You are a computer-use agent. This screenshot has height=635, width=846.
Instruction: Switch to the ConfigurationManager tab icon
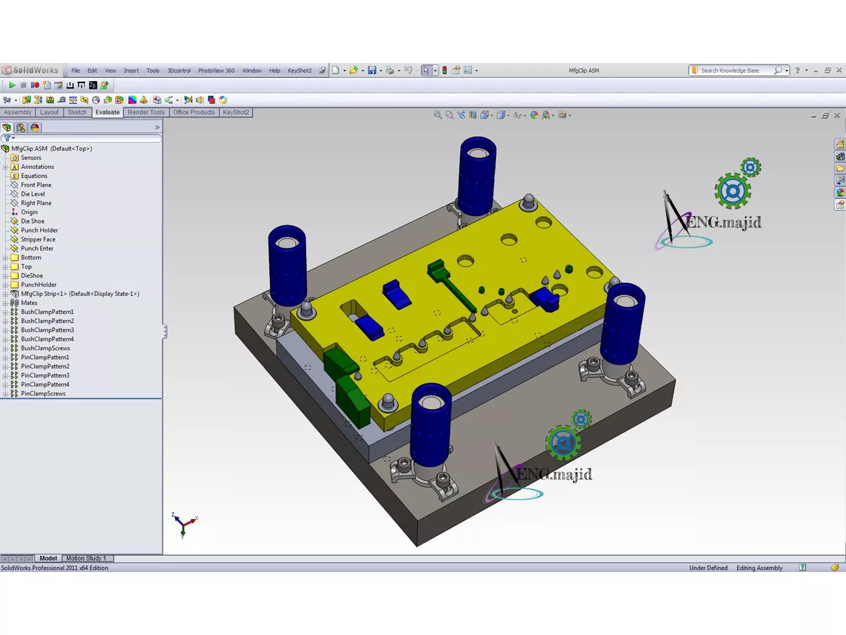pyautogui.click(x=21, y=127)
